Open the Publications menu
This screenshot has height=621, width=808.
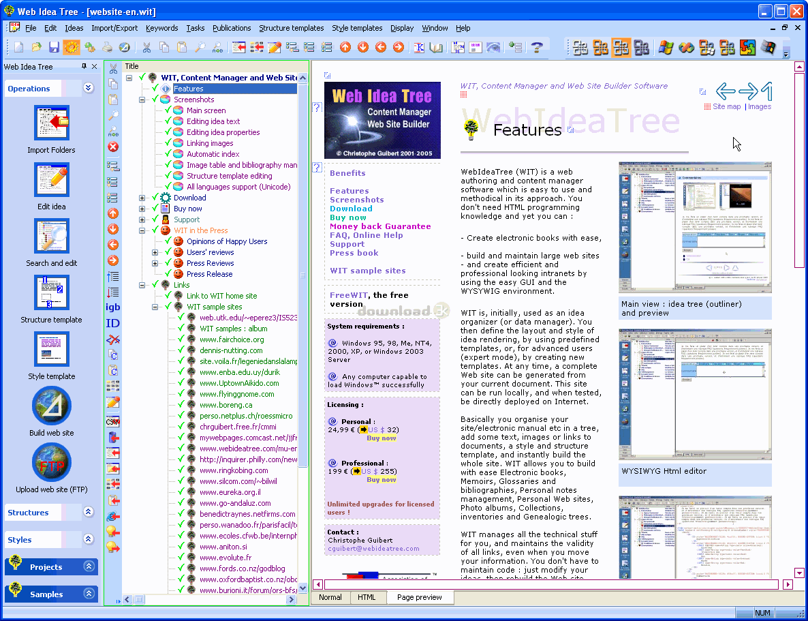pyautogui.click(x=232, y=28)
